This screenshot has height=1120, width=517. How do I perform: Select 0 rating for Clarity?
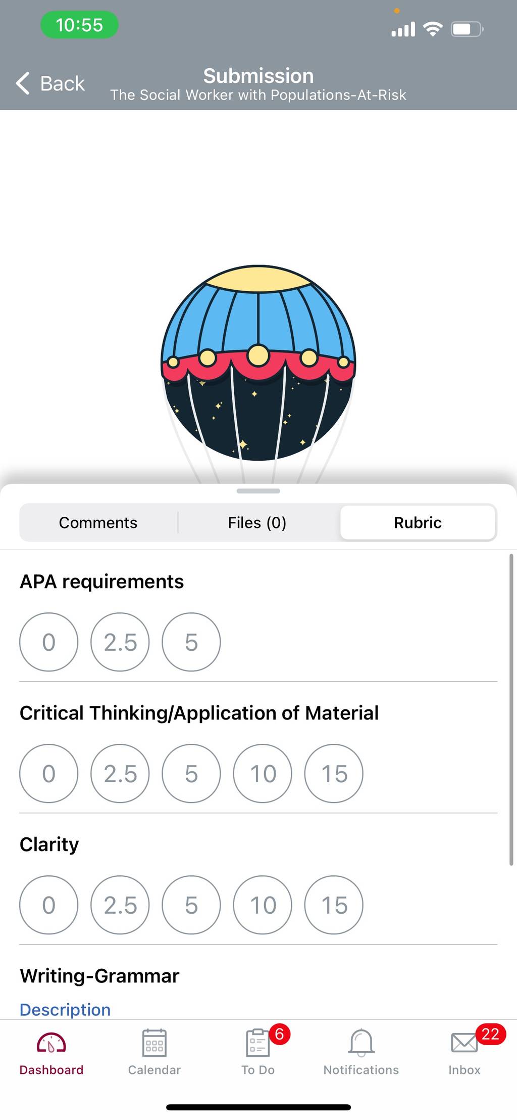click(x=49, y=905)
